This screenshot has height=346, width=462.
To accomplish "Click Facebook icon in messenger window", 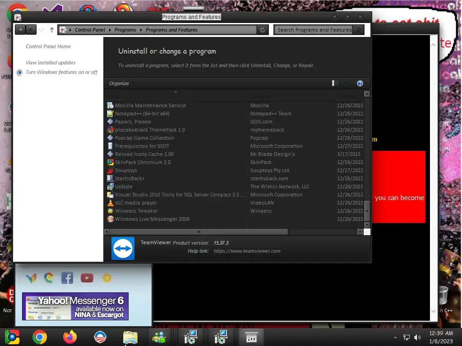I will (x=67, y=278).
